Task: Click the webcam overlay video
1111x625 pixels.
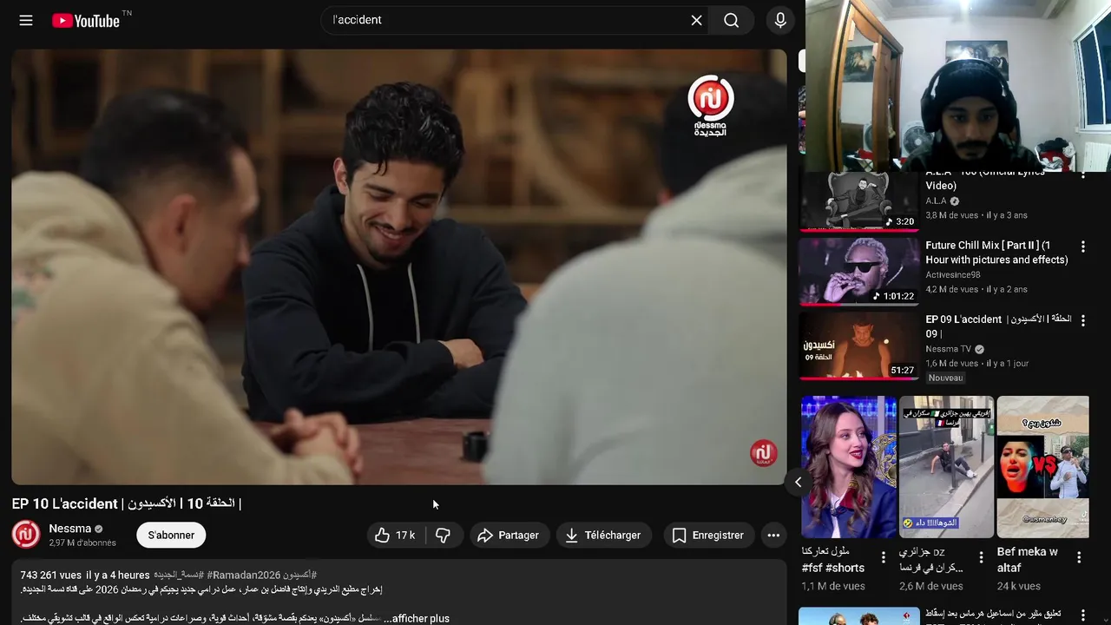Action: 958,85
